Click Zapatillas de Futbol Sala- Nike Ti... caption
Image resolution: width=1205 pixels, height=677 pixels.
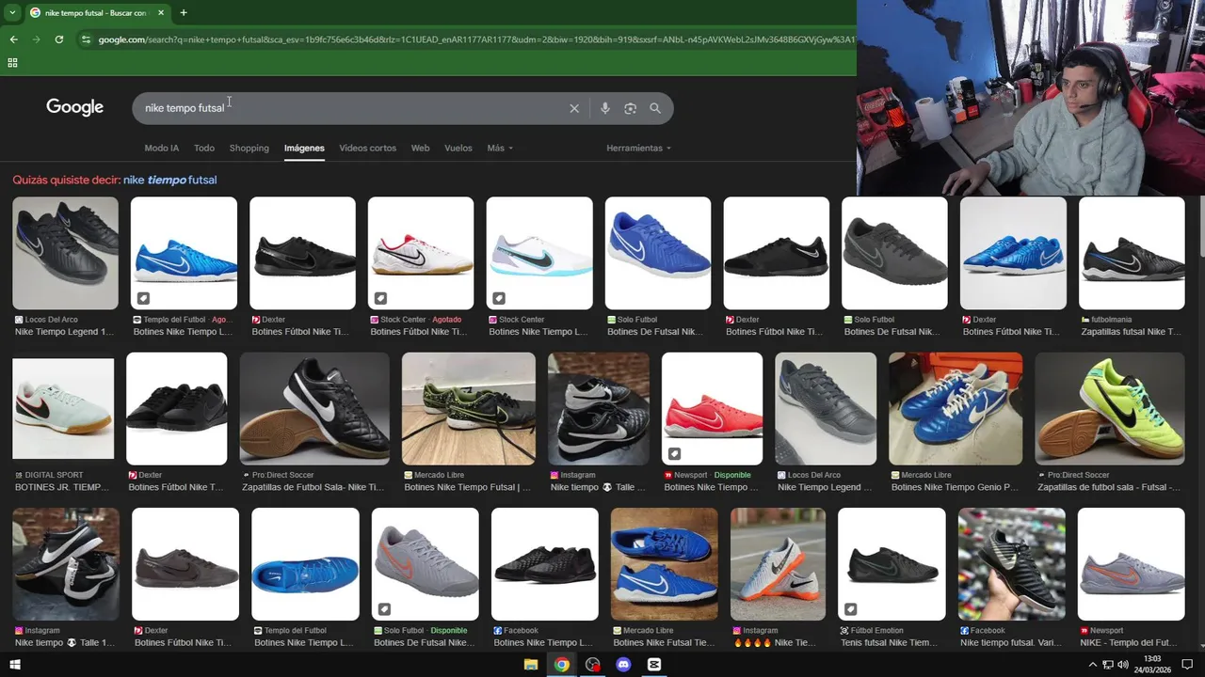coord(313,487)
